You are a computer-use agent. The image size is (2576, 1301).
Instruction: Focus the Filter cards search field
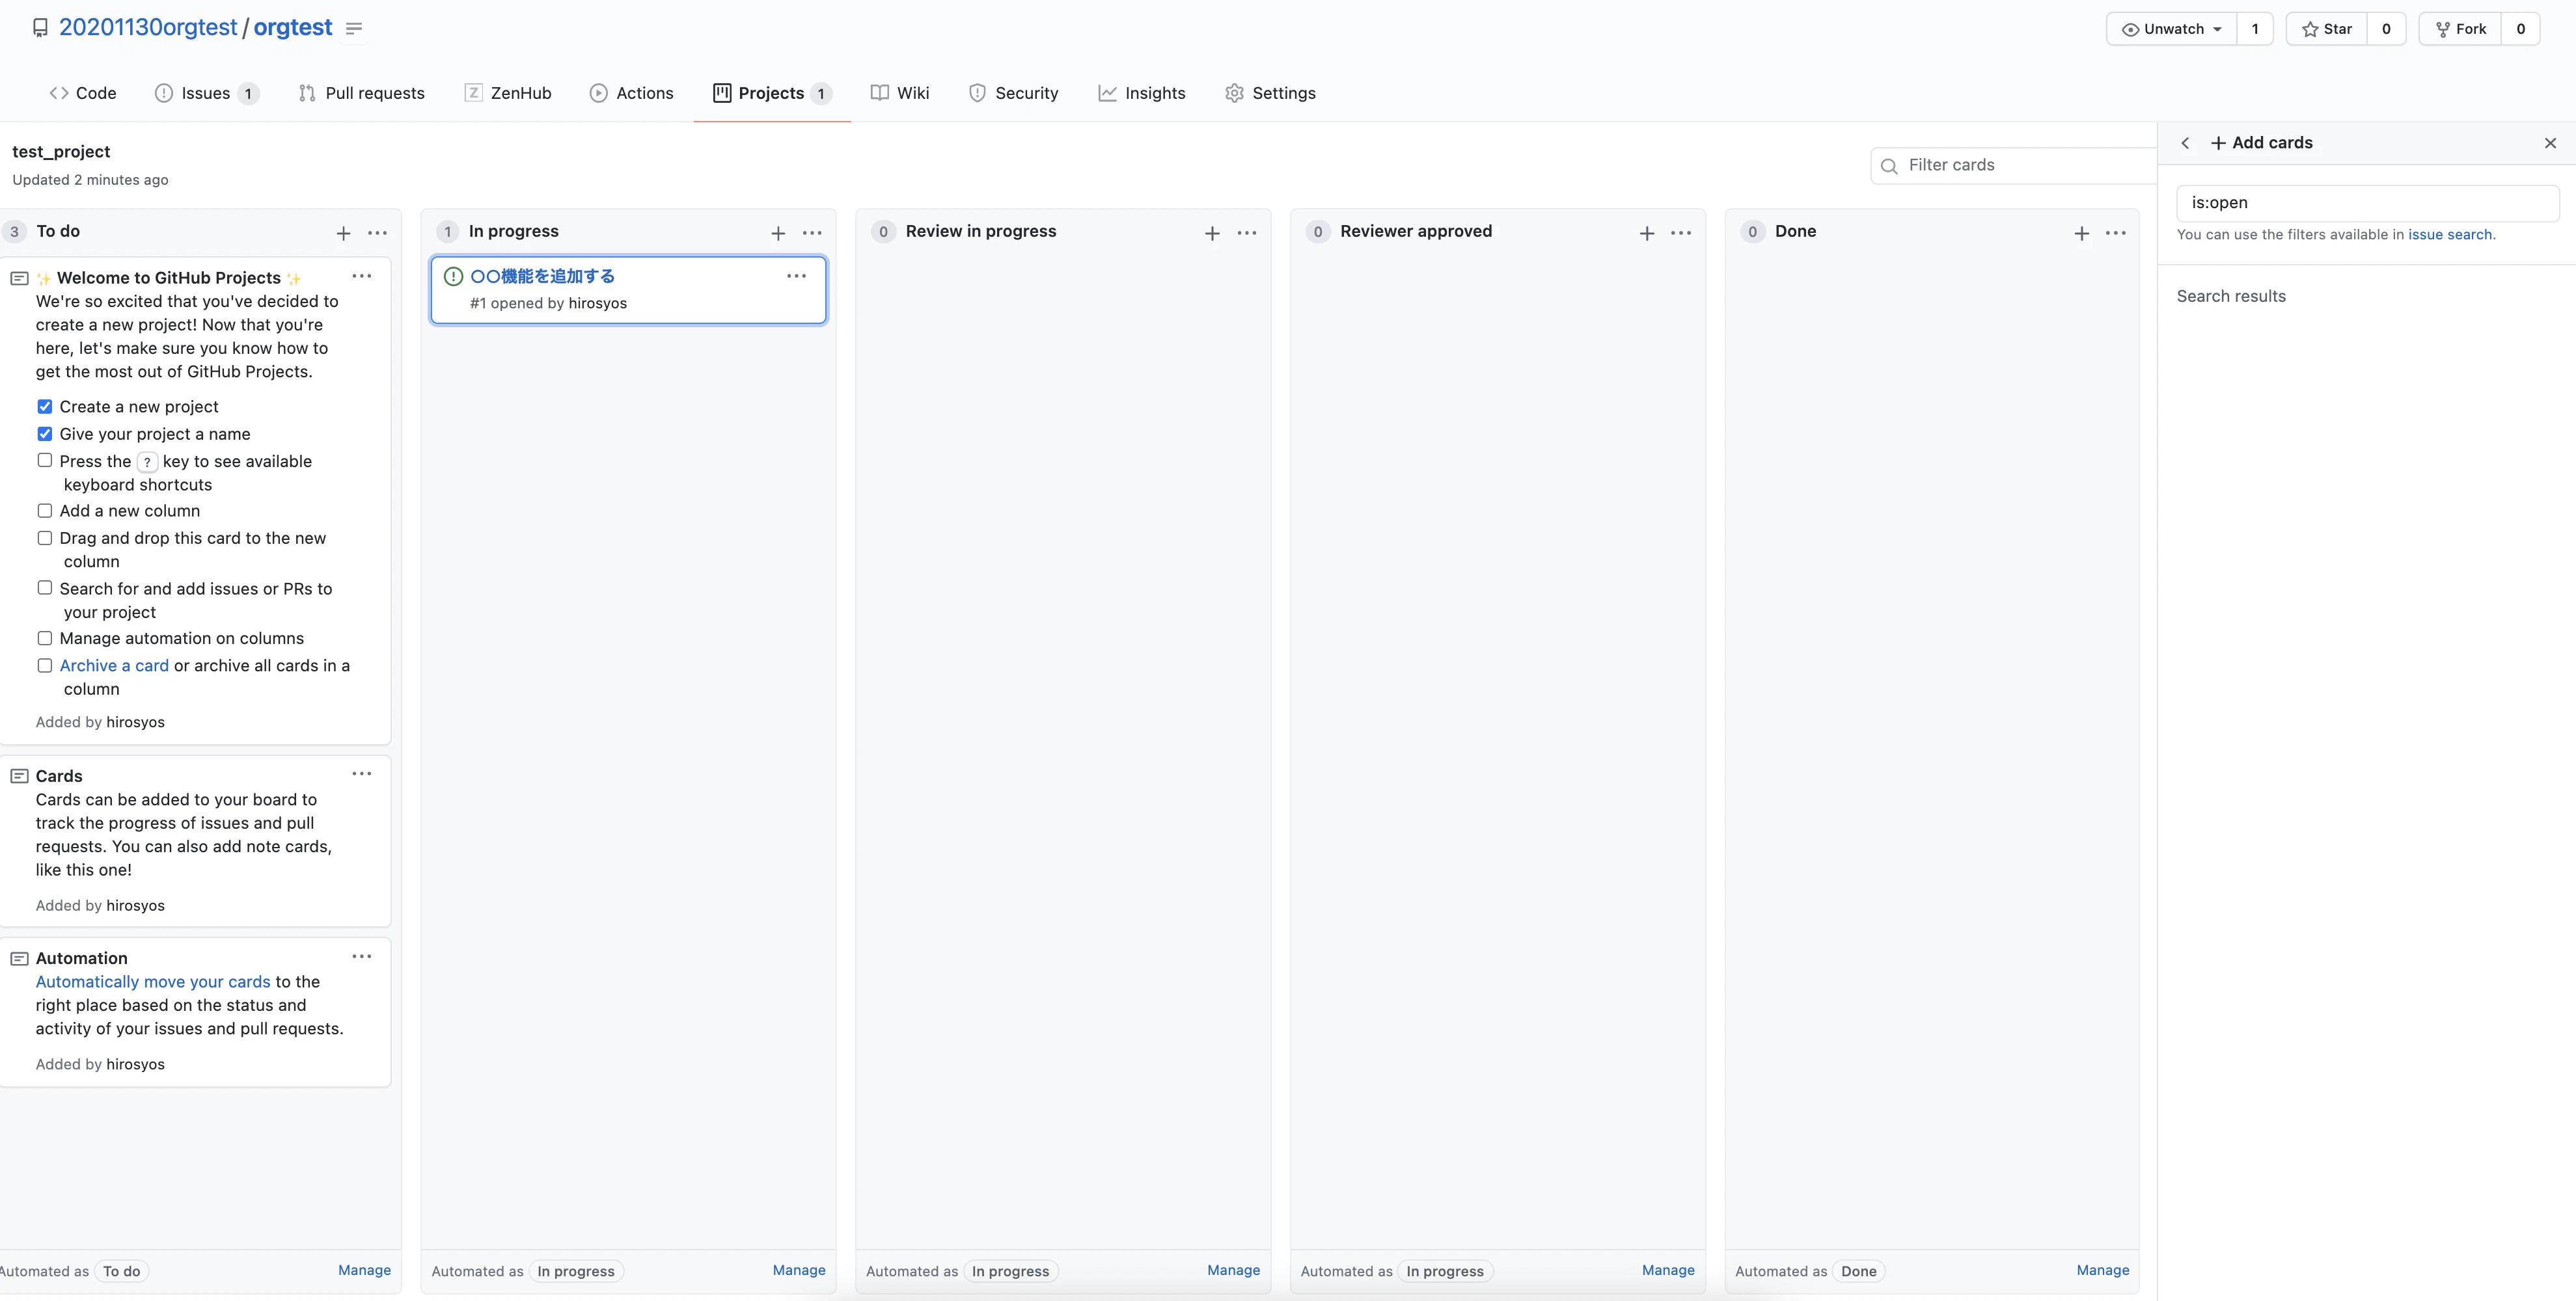(2015, 166)
